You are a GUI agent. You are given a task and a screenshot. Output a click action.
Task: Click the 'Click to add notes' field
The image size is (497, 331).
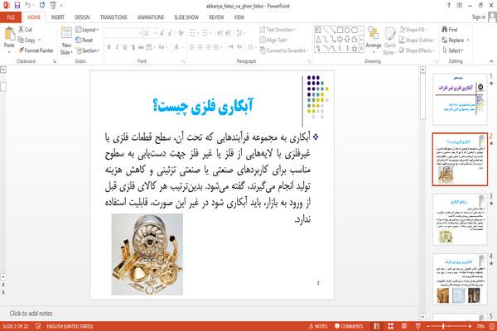(x=31, y=314)
